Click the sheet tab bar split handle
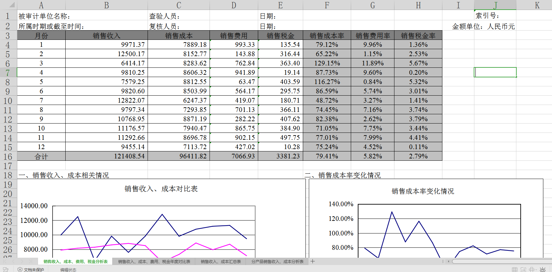The width and height of the screenshot is (552, 272). 443,261
